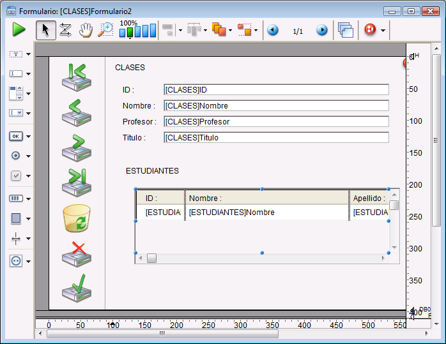Image resolution: width=446 pixels, height=344 pixels.
Task: Expand the help lifebuoy dropdown arrow
Action: (x=383, y=30)
